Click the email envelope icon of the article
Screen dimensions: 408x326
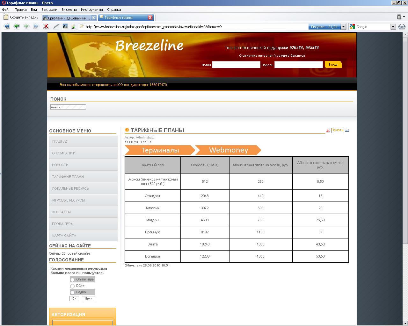click(347, 130)
